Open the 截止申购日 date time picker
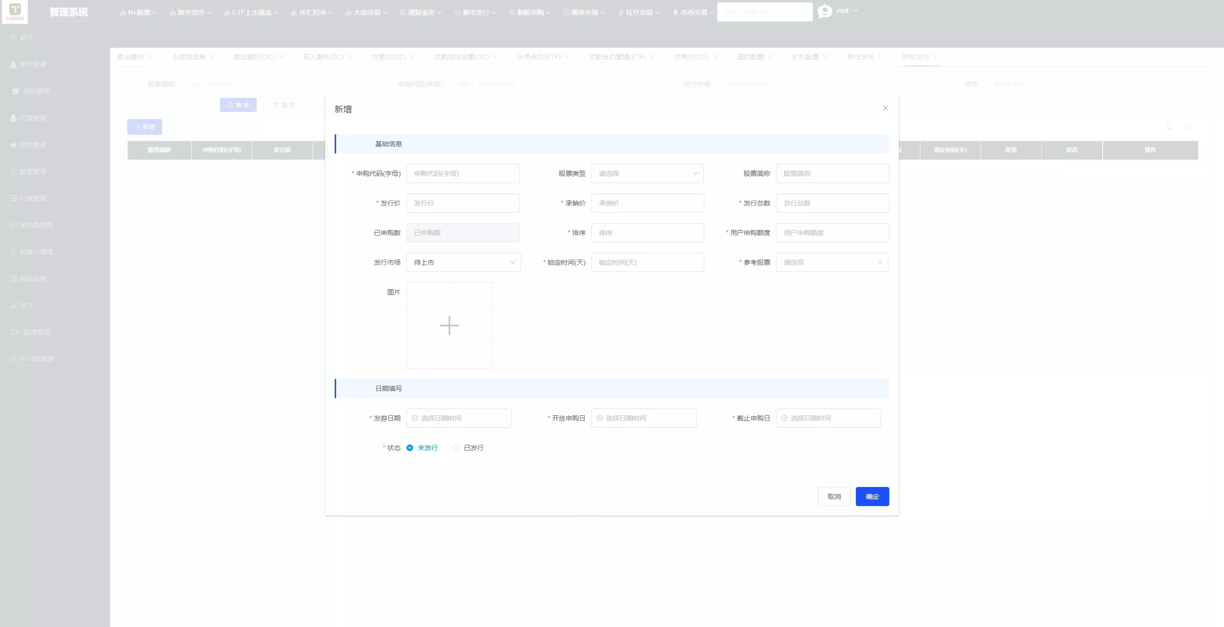The width and height of the screenshot is (1224, 627). pyautogui.click(x=828, y=418)
